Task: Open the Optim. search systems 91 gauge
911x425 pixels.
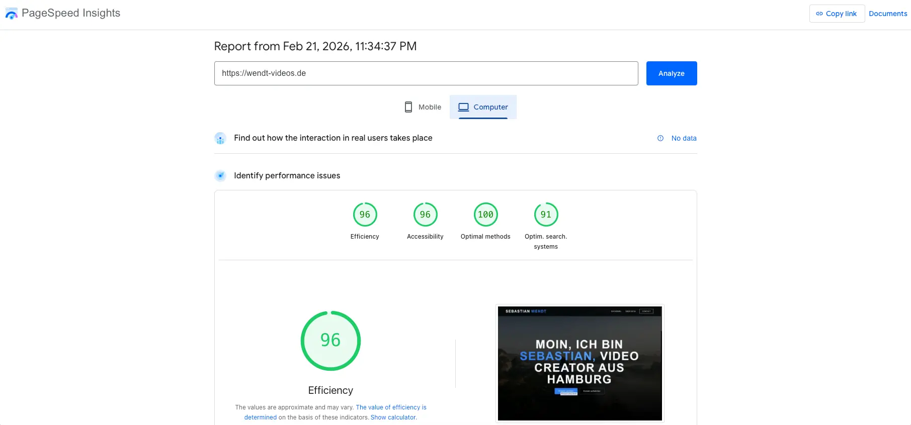Action: coord(546,215)
